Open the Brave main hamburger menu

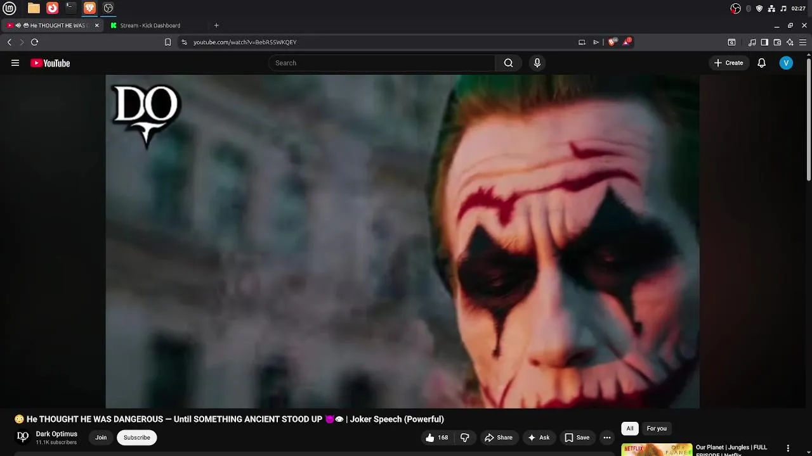(802, 42)
